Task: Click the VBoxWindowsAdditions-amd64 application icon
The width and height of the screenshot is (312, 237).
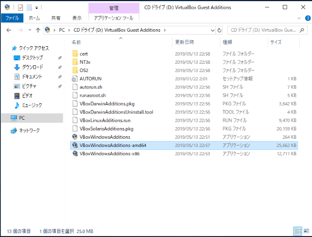Action: pos(75,145)
